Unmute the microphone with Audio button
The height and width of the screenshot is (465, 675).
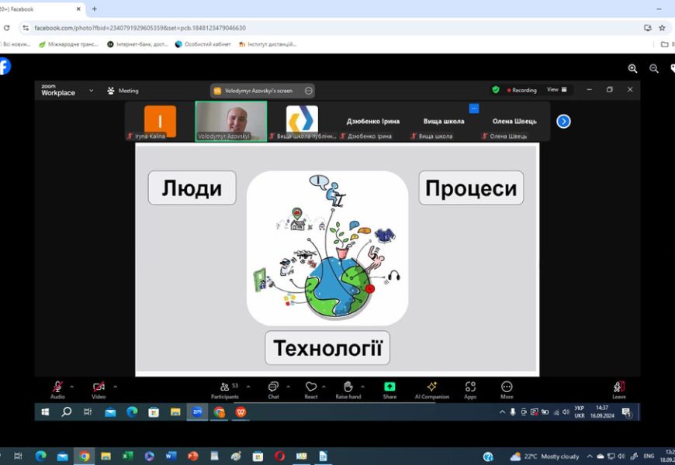tap(57, 387)
